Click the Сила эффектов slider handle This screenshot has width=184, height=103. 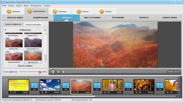click(40, 72)
